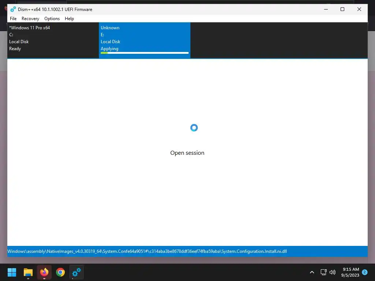Switch to Firefox in the taskbar
The width and height of the screenshot is (375, 281).
tap(44, 272)
